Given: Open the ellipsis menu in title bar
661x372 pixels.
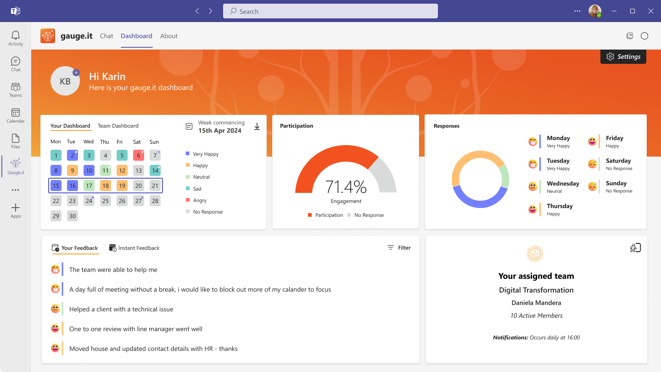Looking at the screenshot, I should (577, 11).
